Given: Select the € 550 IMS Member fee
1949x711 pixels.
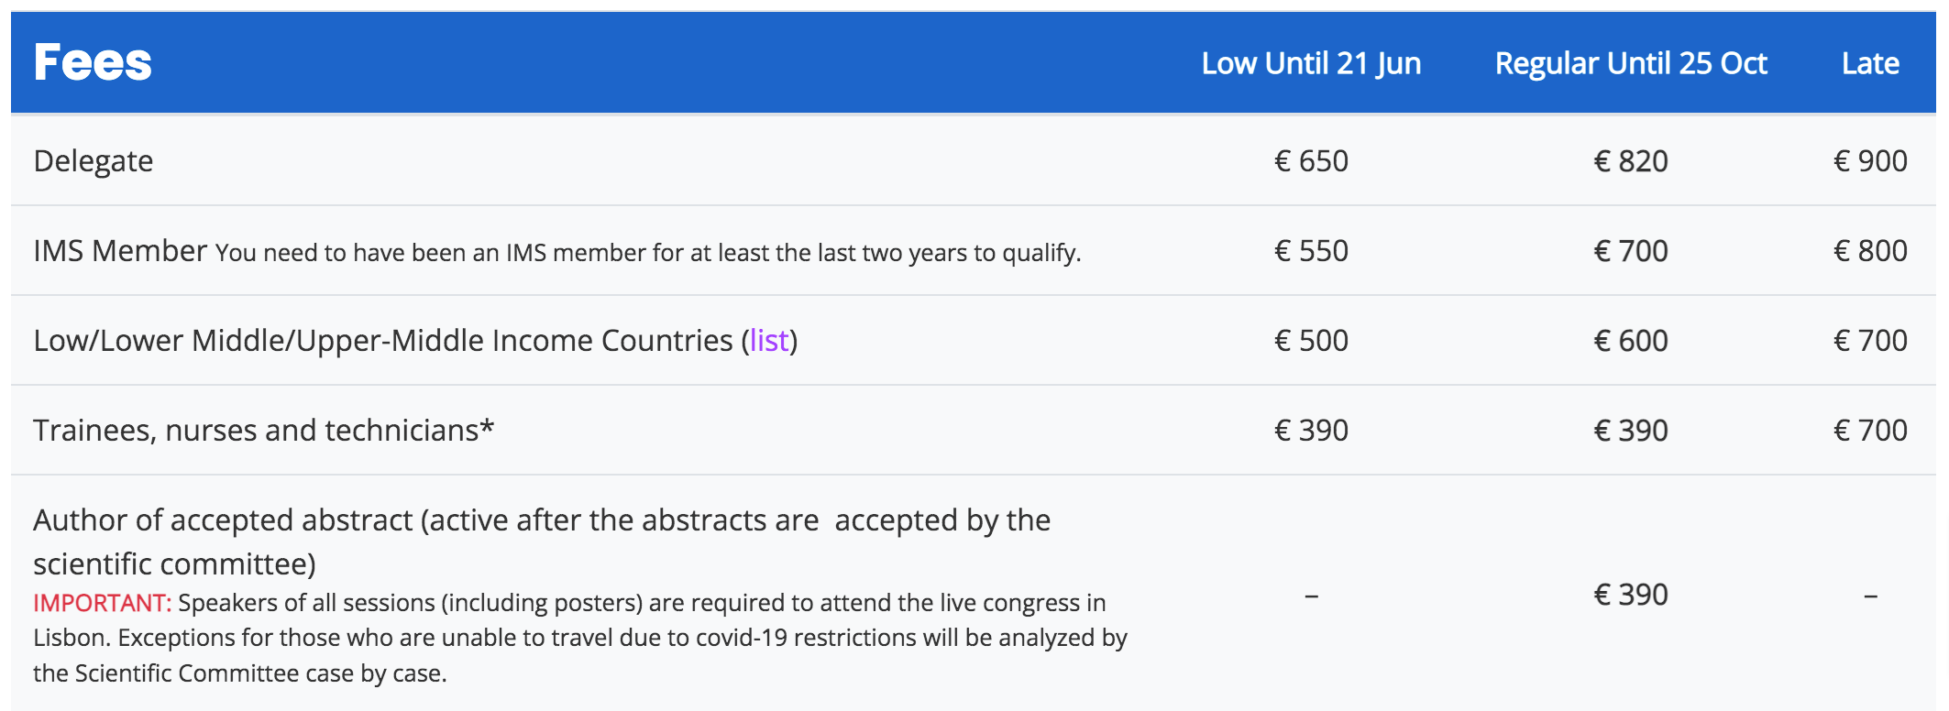Looking at the screenshot, I should point(1311,251).
